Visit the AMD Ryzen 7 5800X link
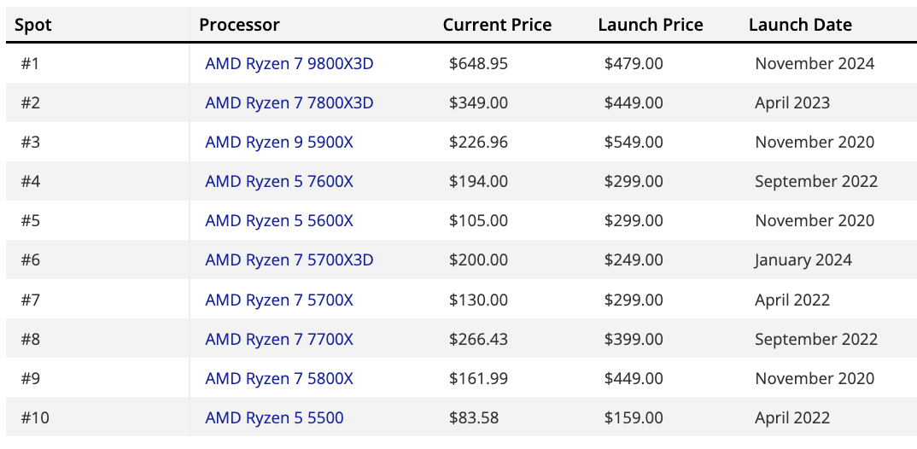The image size is (917, 449). pyautogui.click(x=279, y=379)
